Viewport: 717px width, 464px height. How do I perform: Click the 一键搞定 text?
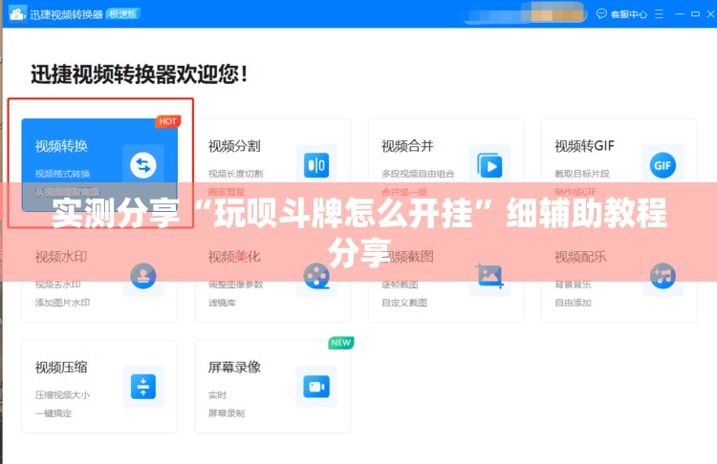point(54,413)
